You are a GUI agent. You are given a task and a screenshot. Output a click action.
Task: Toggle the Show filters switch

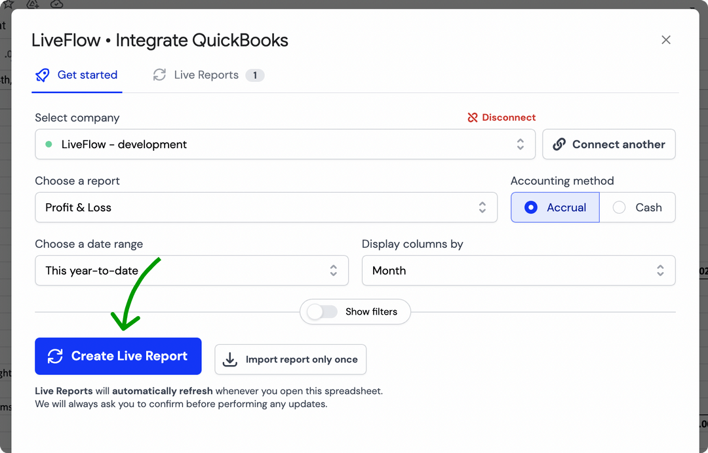[322, 311]
